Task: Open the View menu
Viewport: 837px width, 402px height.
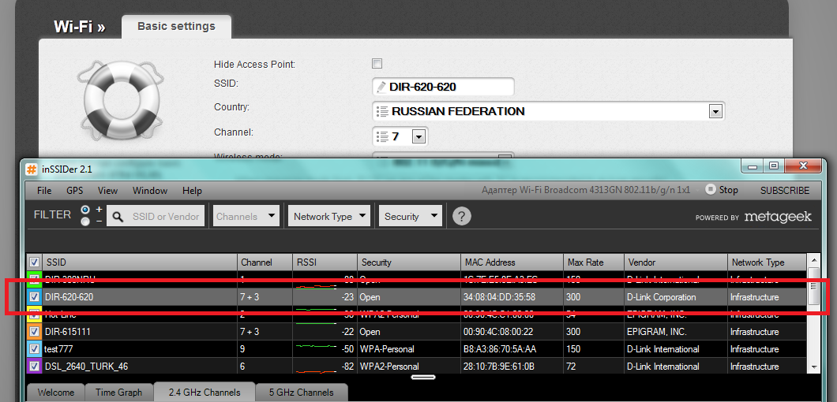Action: (108, 190)
